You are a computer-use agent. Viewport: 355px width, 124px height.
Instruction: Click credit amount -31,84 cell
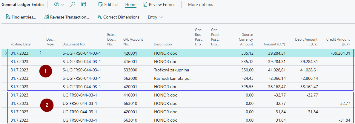click(344, 120)
